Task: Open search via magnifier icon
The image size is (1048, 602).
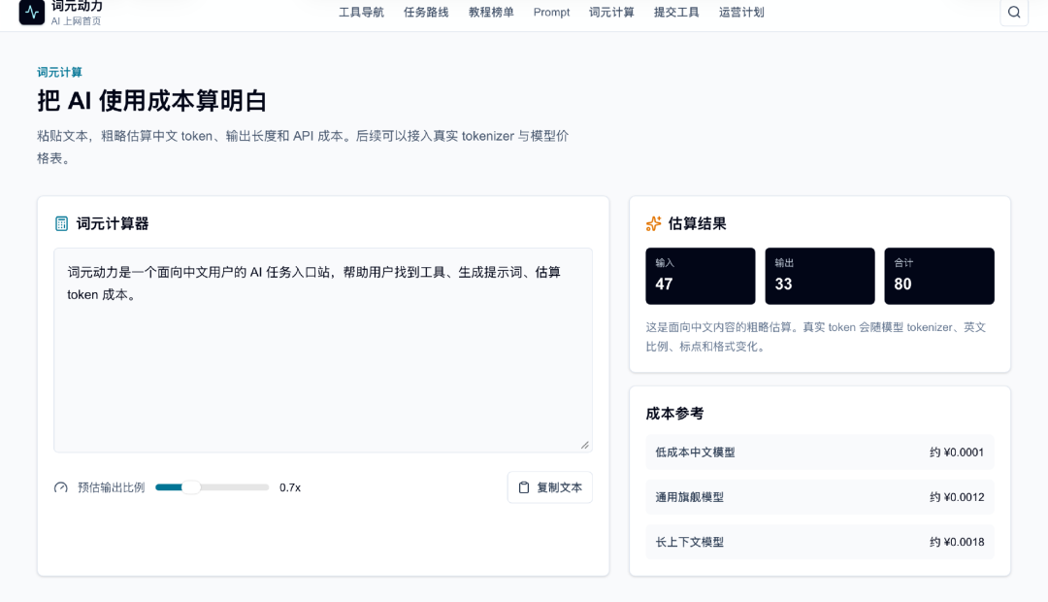Action: click(1014, 12)
